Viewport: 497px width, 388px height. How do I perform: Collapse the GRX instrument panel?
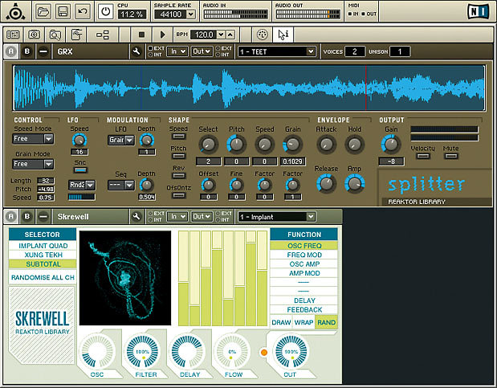43,51
